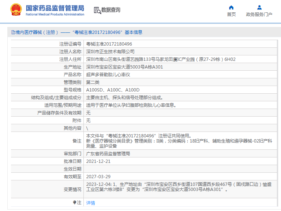Click the 适用范围/预期用途 label
Viewport: 281px width, 211px height.
pyautogui.click(x=63, y=105)
